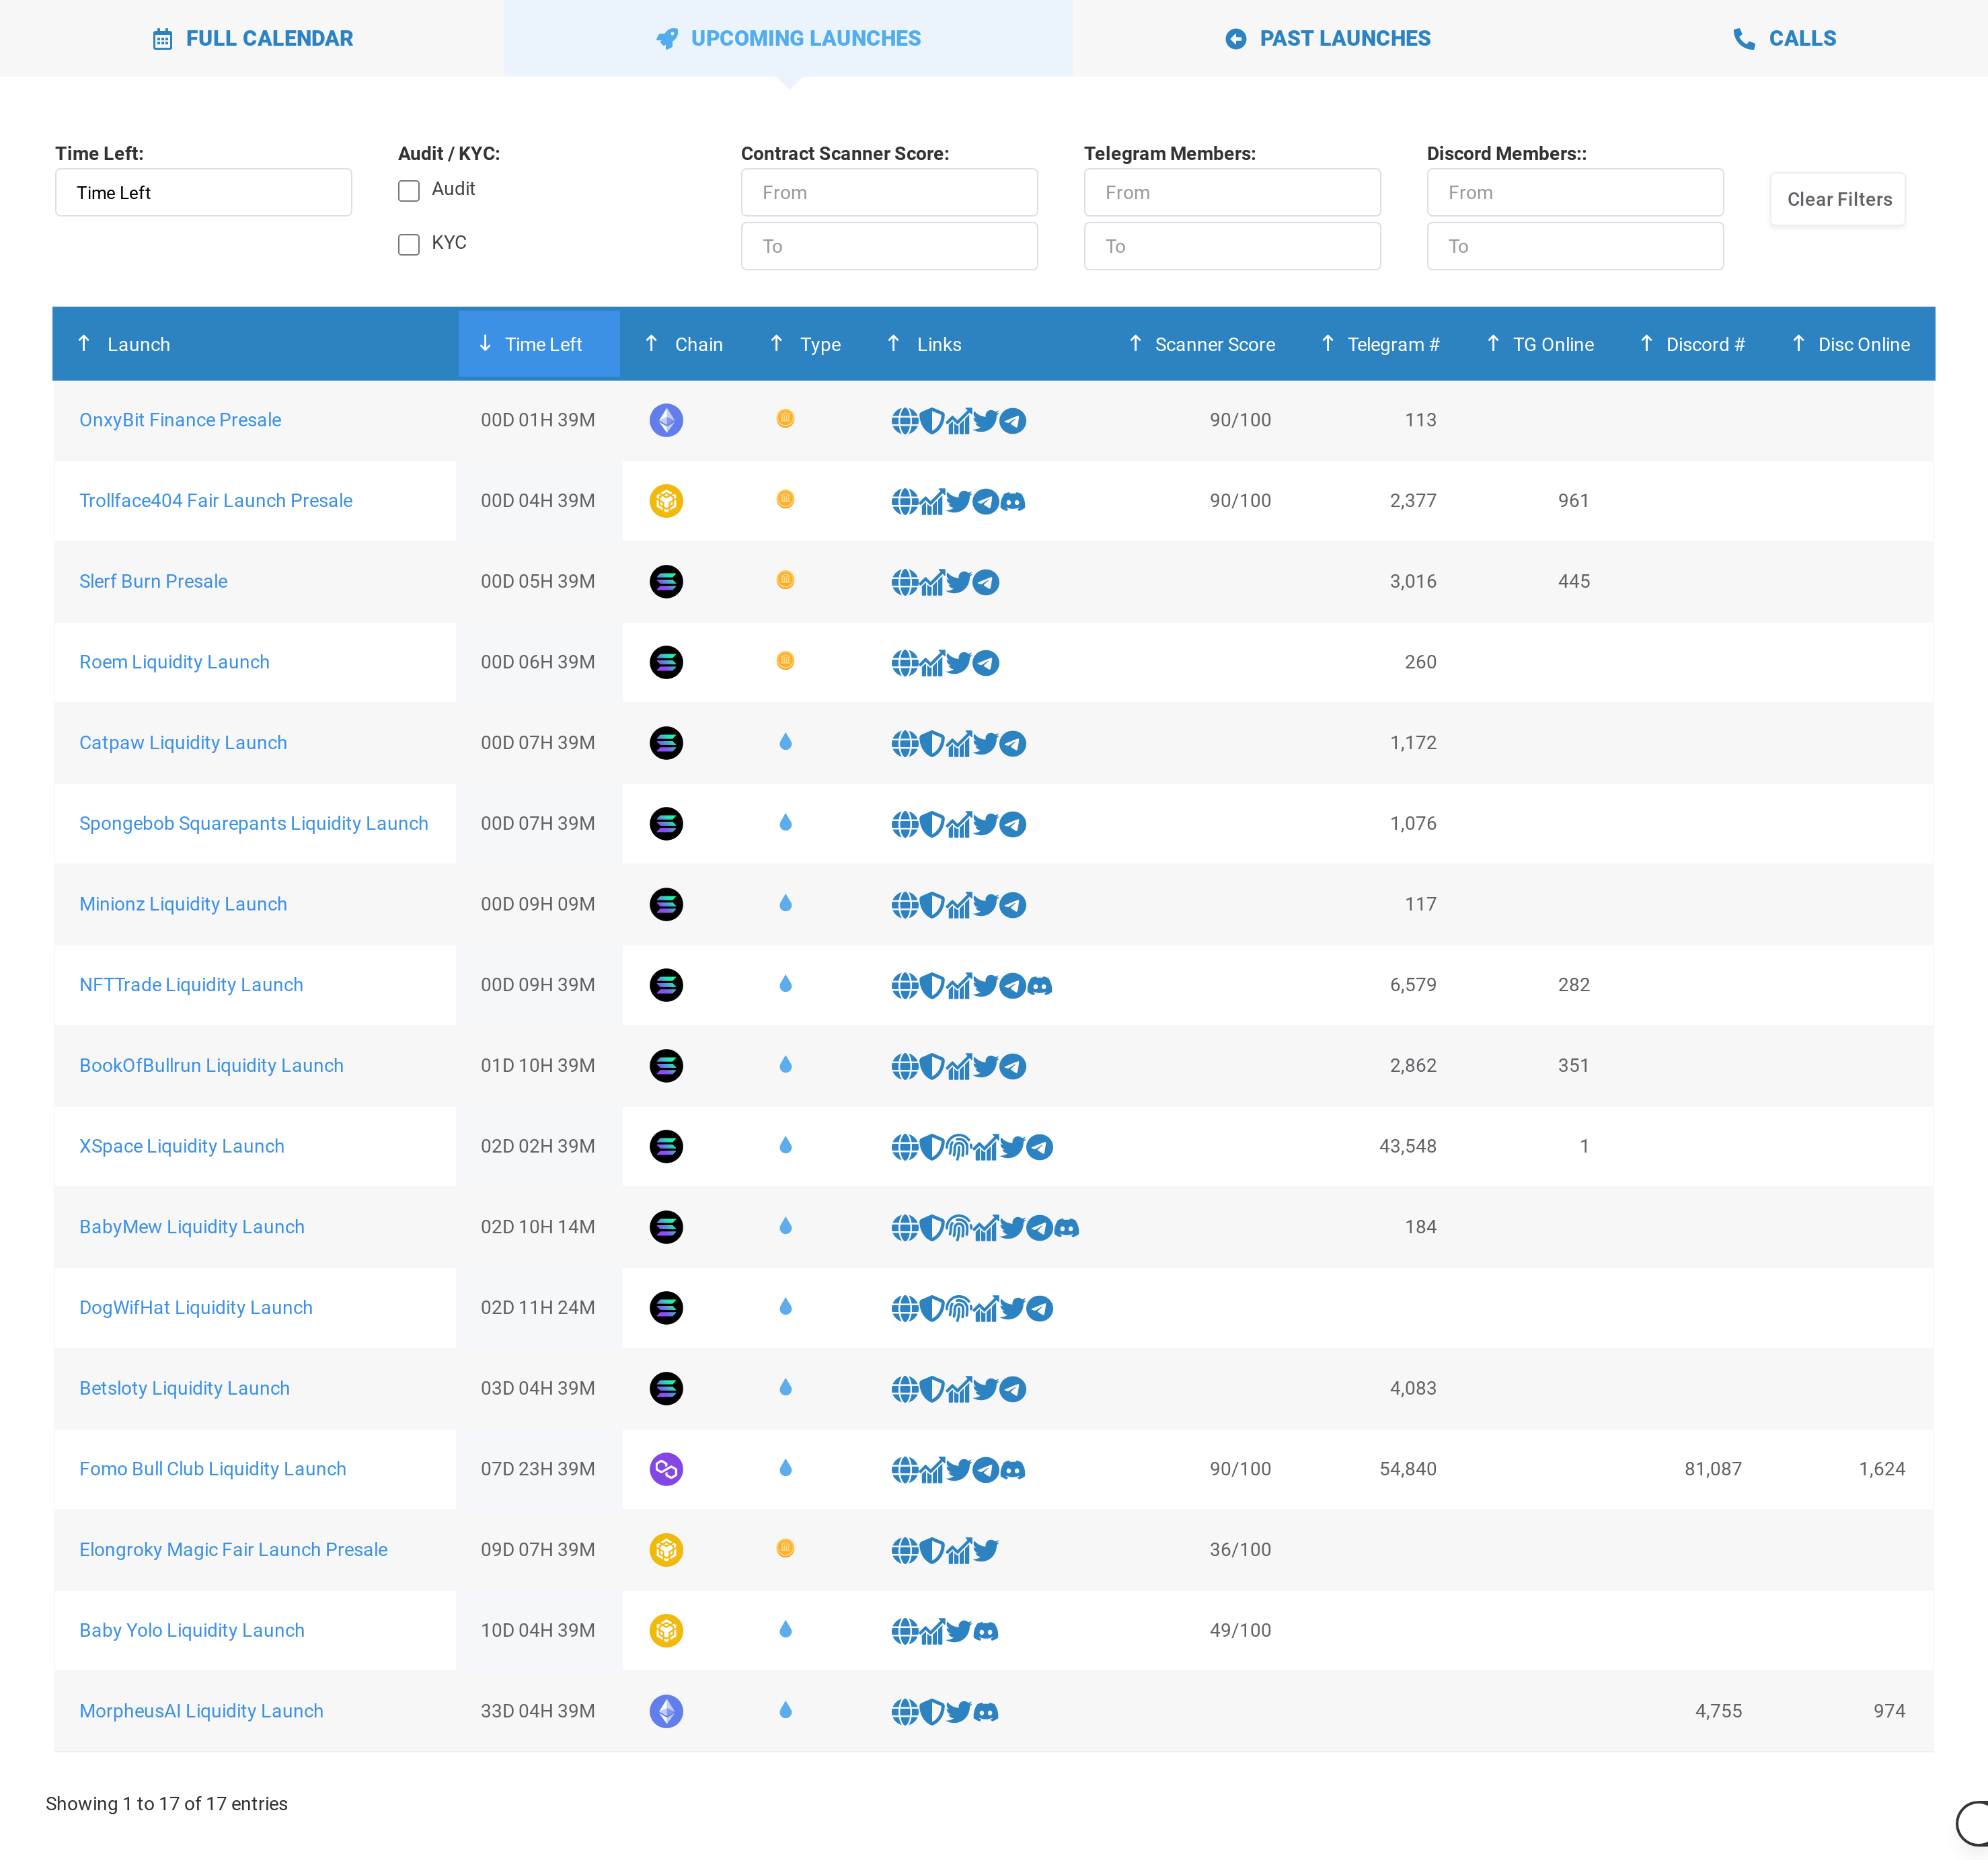Switch to the Calls tab
The width and height of the screenshot is (1988, 1860).
click(x=1785, y=39)
